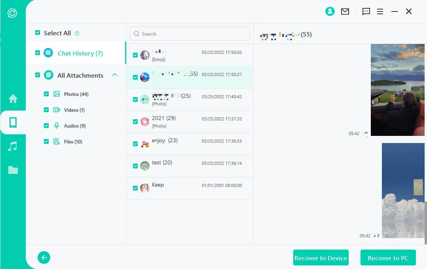Click avatar of the 17:56:02 Emoji chat
The height and width of the screenshot is (269, 427).
pyautogui.click(x=144, y=55)
